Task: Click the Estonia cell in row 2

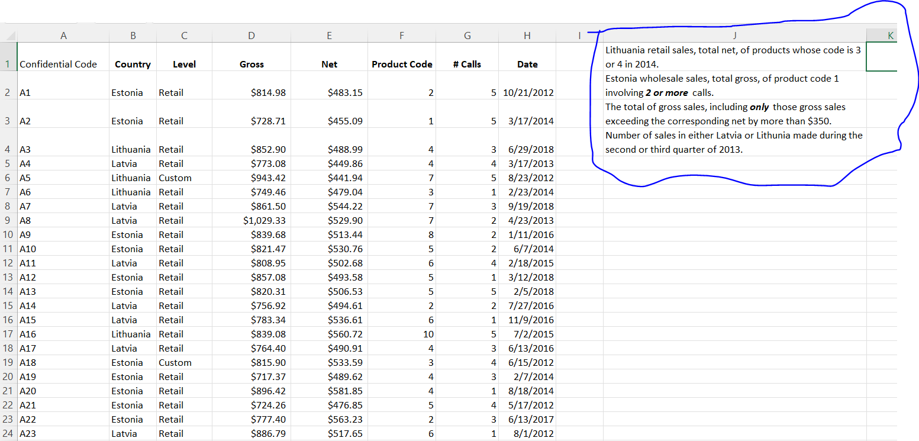Action: pyautogui.click(x=132, y=92)
